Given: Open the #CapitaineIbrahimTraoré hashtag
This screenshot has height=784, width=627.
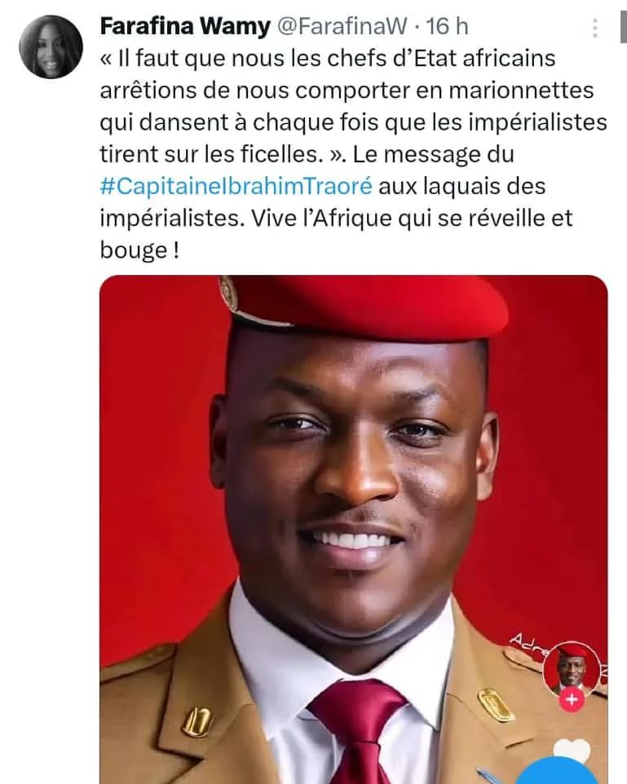Looking at the screenshot, I should tap(236, 186).
